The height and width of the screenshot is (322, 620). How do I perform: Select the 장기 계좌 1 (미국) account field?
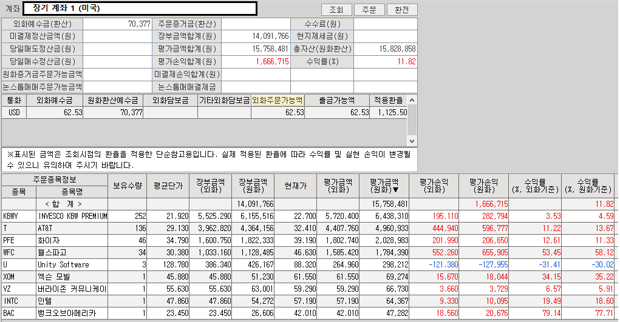tap(140, 8)
